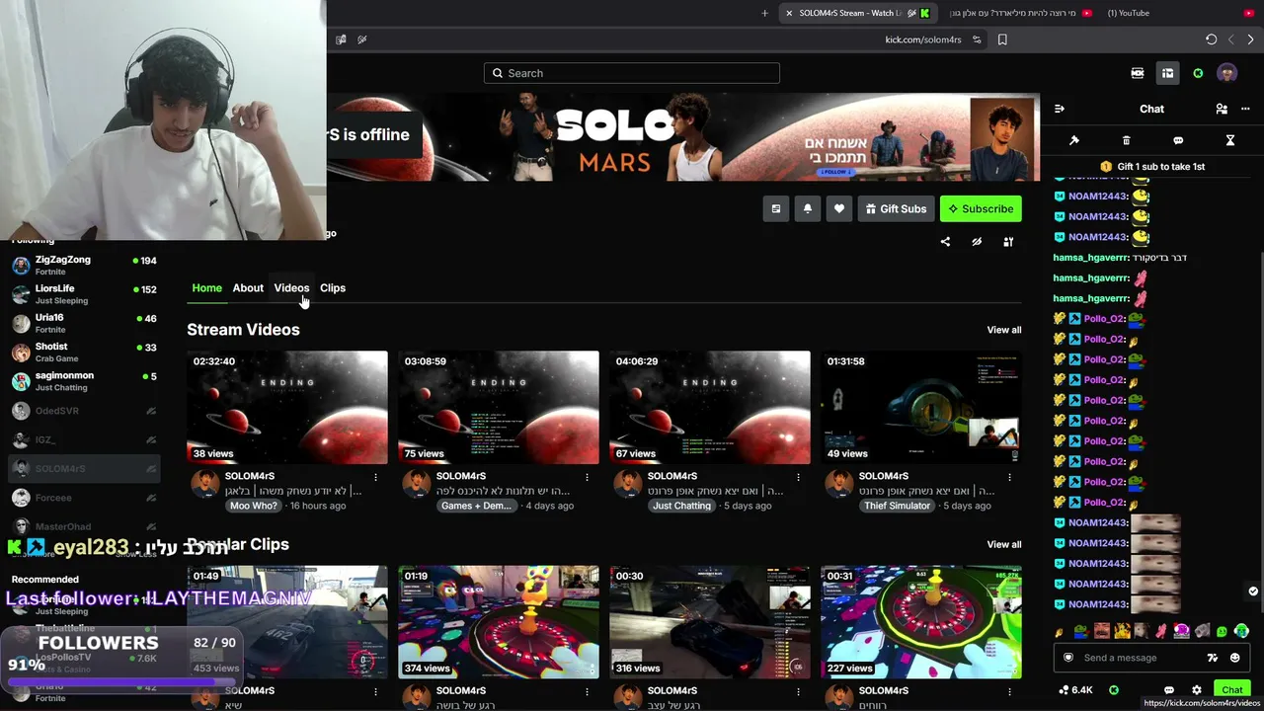Viewport: 1264px width, 711px height.
Task: Click the channel panel icon beside the bell
Action: (x=776, y=209)
